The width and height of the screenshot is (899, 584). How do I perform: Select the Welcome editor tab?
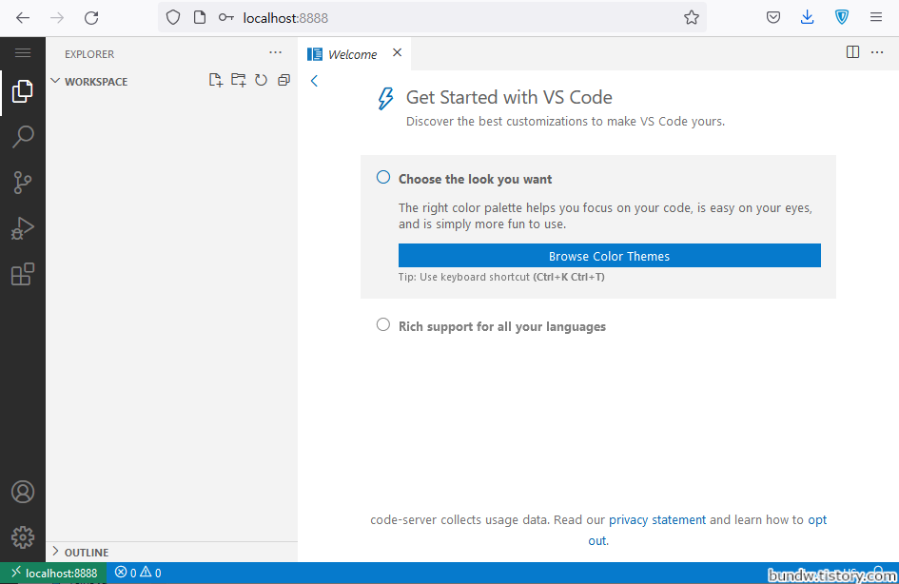tap(353, 54)
